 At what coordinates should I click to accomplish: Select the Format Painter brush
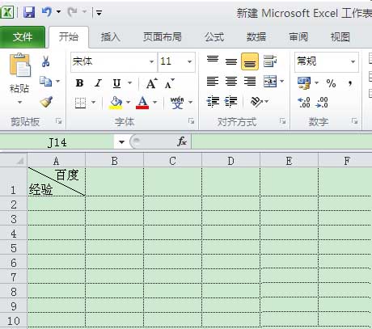click(46, 102)
